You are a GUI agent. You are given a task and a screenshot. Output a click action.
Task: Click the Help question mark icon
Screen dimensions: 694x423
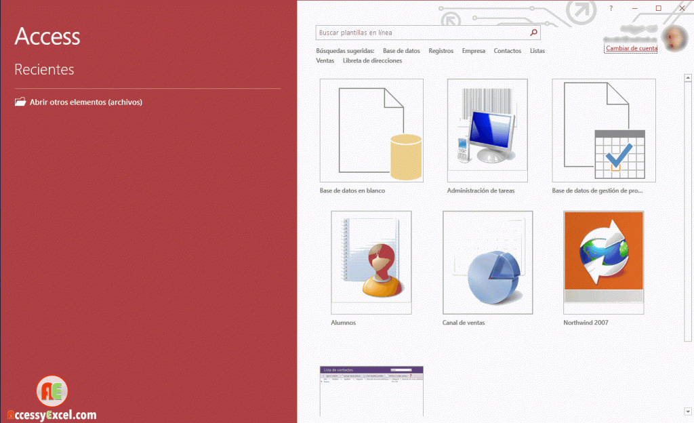(611, 7)
